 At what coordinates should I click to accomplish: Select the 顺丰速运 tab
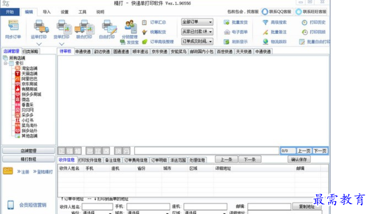pyautogui.click(x=140, y=51)
